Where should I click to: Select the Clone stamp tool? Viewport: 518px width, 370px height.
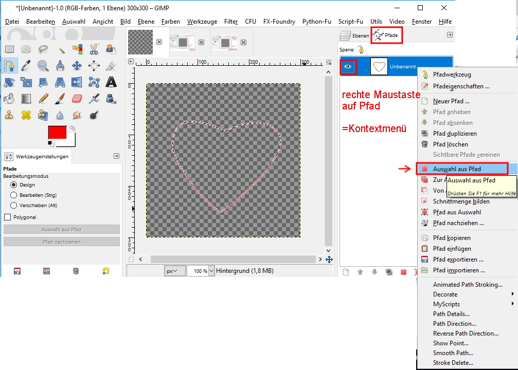[9, 115]
